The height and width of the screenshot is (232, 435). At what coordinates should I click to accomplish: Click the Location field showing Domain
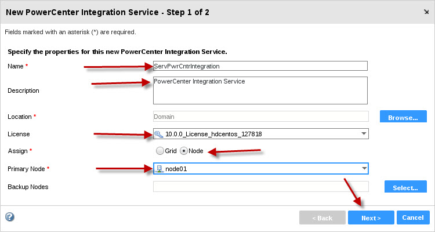[x=261, y=117]
